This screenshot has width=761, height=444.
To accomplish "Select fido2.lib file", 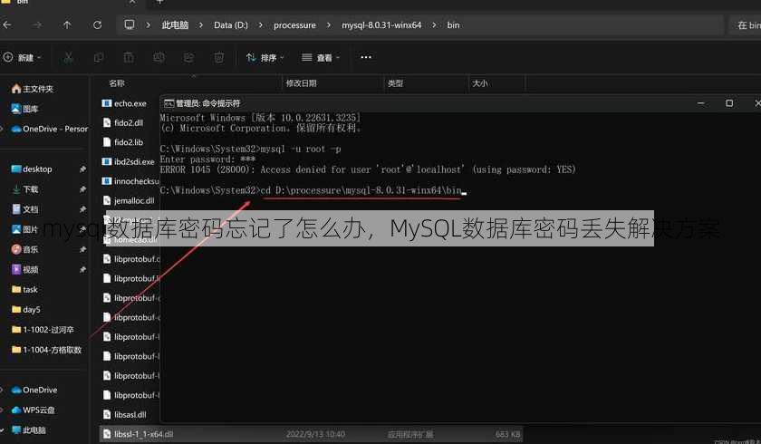I will [x=123, y=142].
